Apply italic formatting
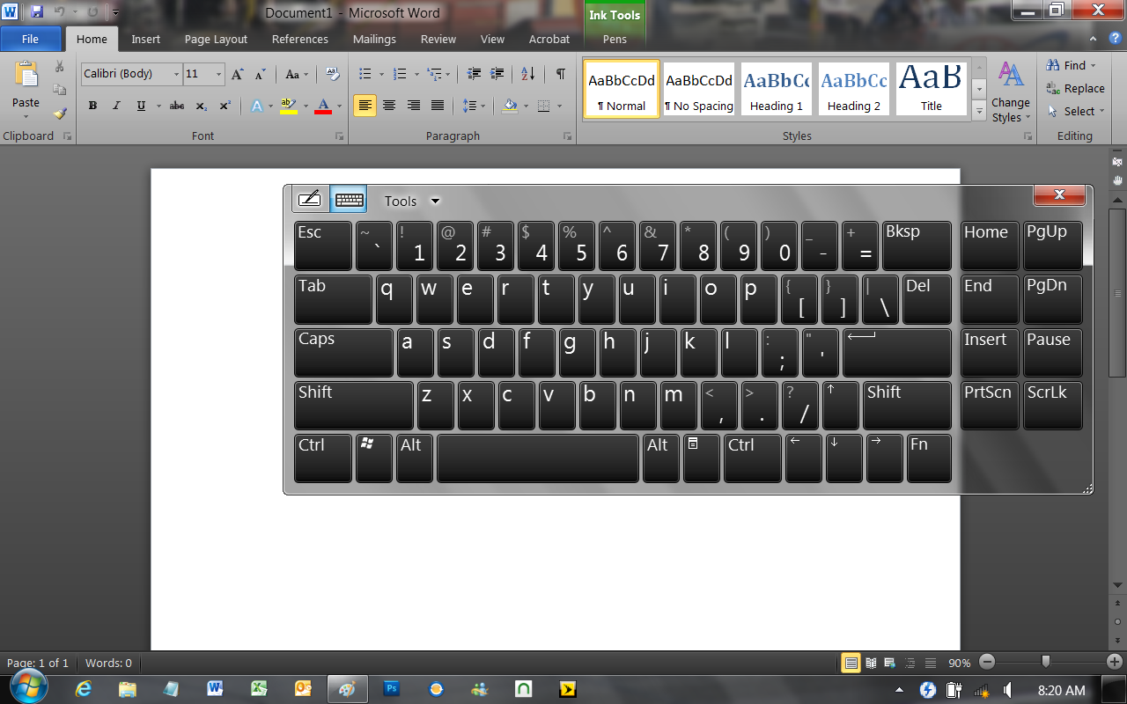Image resolution: width=1127 pixels, height=704 pixels. point(117,106)
